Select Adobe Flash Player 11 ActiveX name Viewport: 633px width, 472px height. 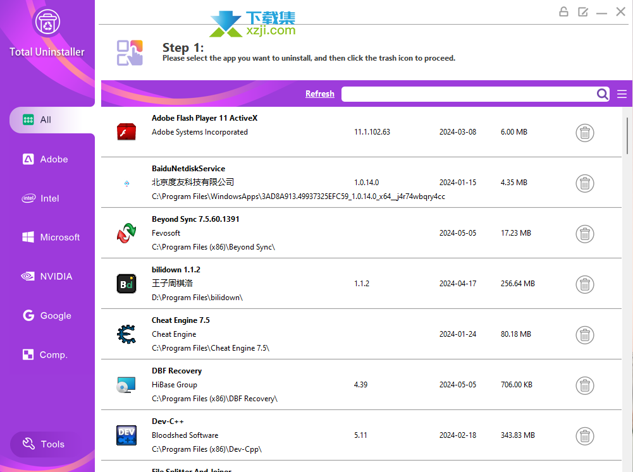[x=204, y=118]
